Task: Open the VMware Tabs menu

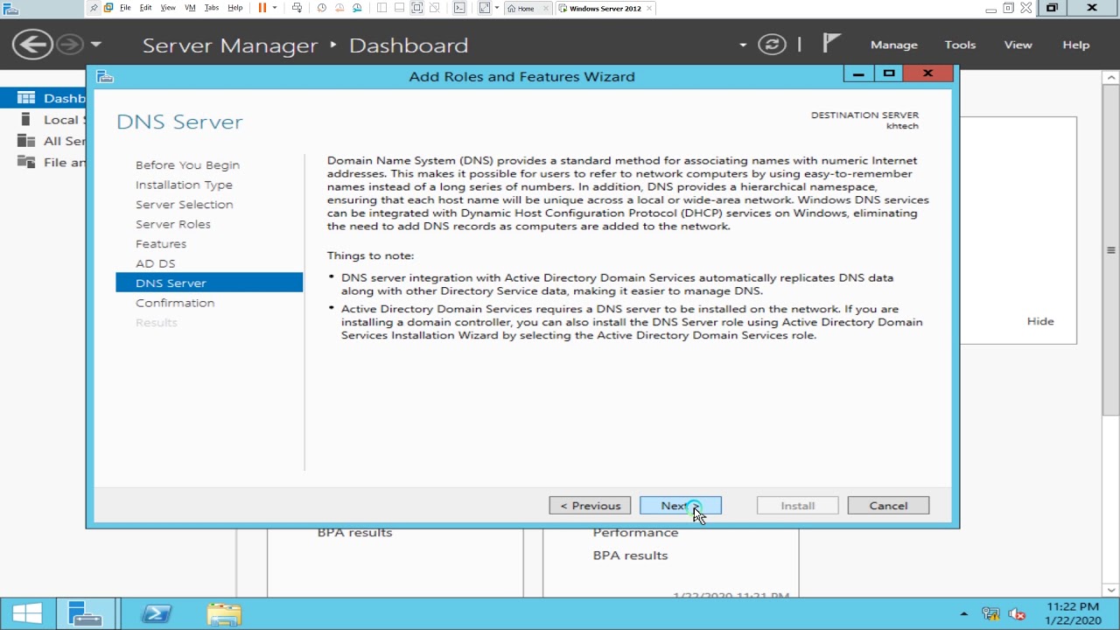Action: coord(212,8)
